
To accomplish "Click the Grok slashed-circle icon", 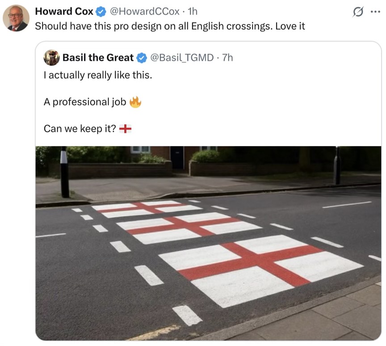I will [358, 12].
